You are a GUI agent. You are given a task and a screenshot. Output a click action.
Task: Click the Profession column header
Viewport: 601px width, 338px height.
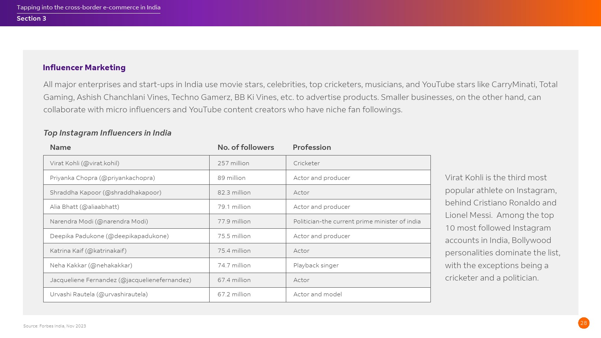[x=312, y=148]
